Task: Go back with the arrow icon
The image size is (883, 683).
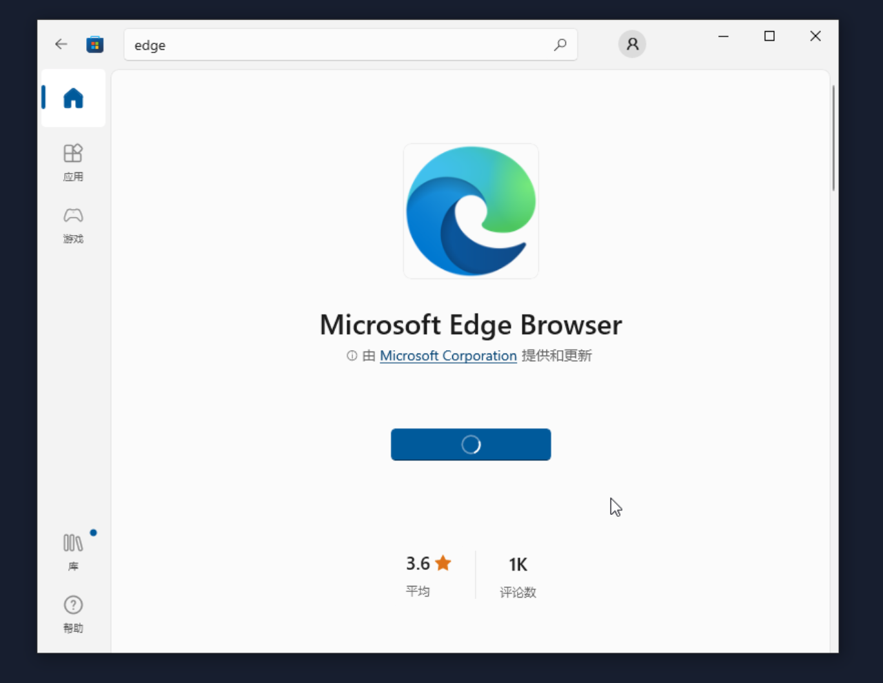Action: (61, 45)
